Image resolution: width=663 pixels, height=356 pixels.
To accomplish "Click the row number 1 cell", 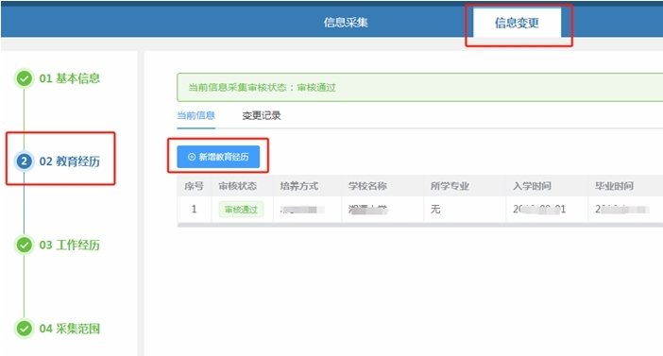I will coord(194,209).
